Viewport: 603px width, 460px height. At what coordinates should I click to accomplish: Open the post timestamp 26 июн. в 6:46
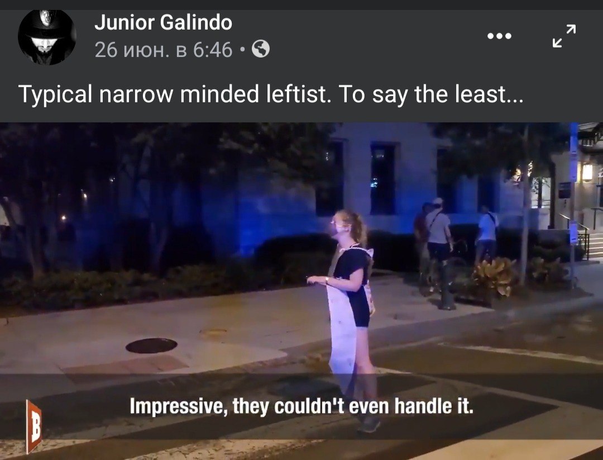pyautogui.click(x=164, y=50)
